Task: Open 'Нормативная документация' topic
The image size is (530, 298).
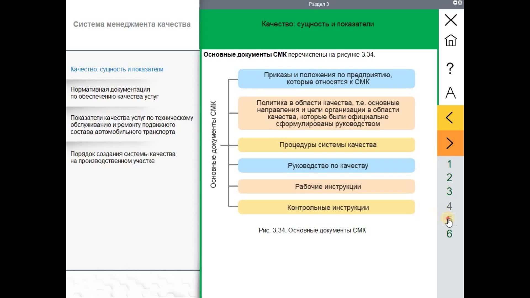Action: (x=114, y=93)
